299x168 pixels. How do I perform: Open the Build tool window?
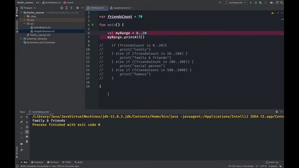[x=79, y=162]
